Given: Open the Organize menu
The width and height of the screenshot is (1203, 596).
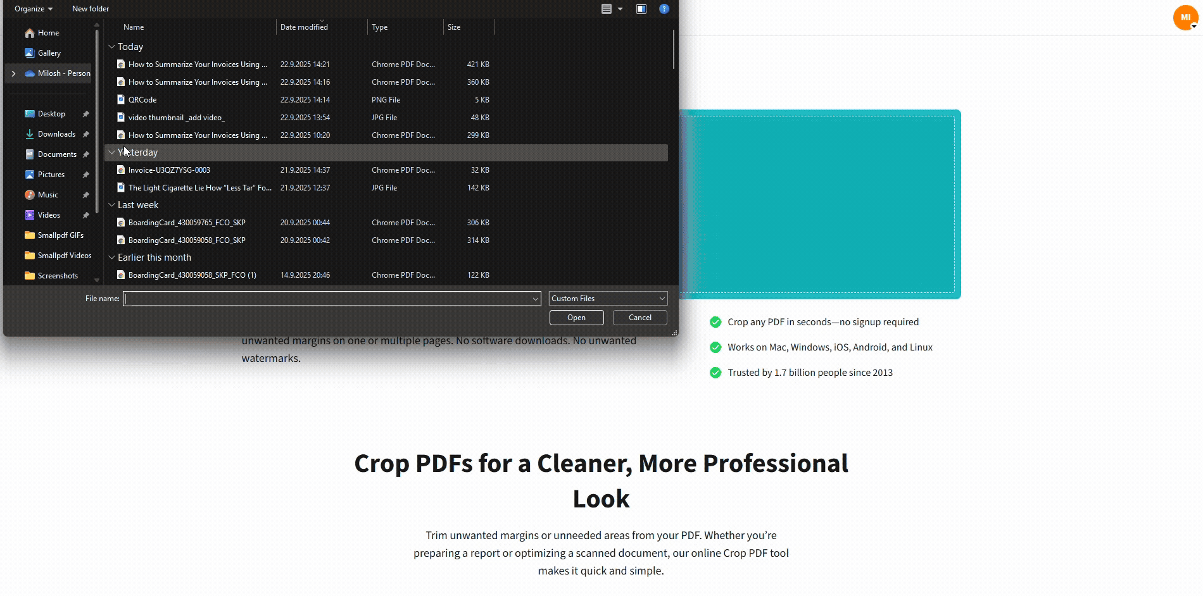Looking at the screenshot, I should (x=29, y=8).
